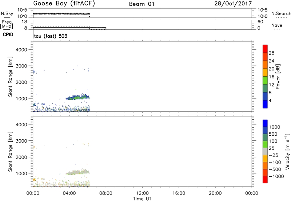
Task: Click the "-25" label on the velocity colorbar
Action: (x=274, y=155)
